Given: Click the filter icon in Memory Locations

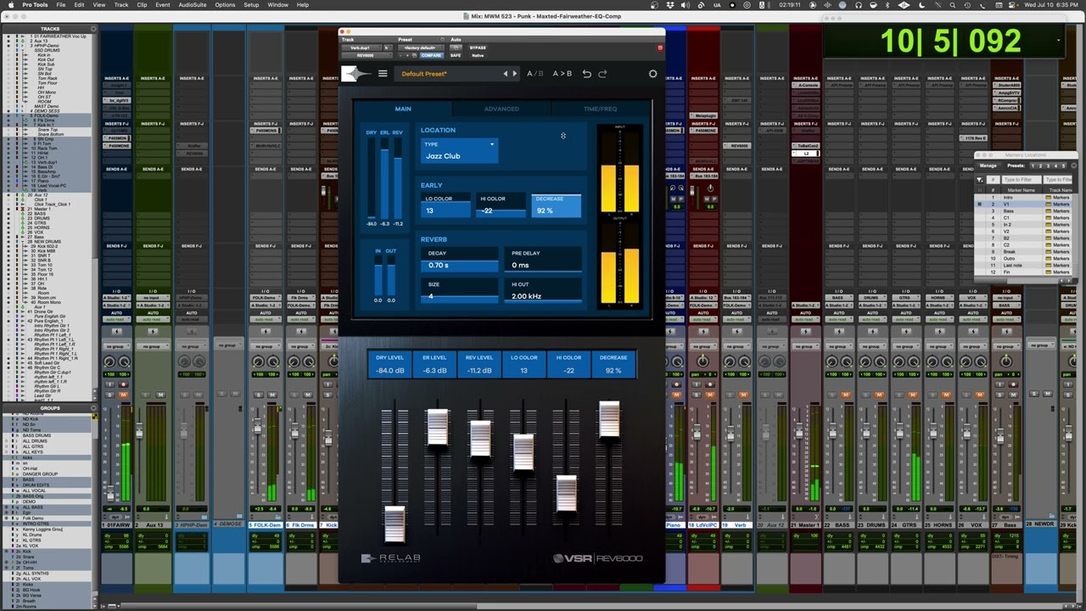Looking at the screenshot, I should click(980, 180).
